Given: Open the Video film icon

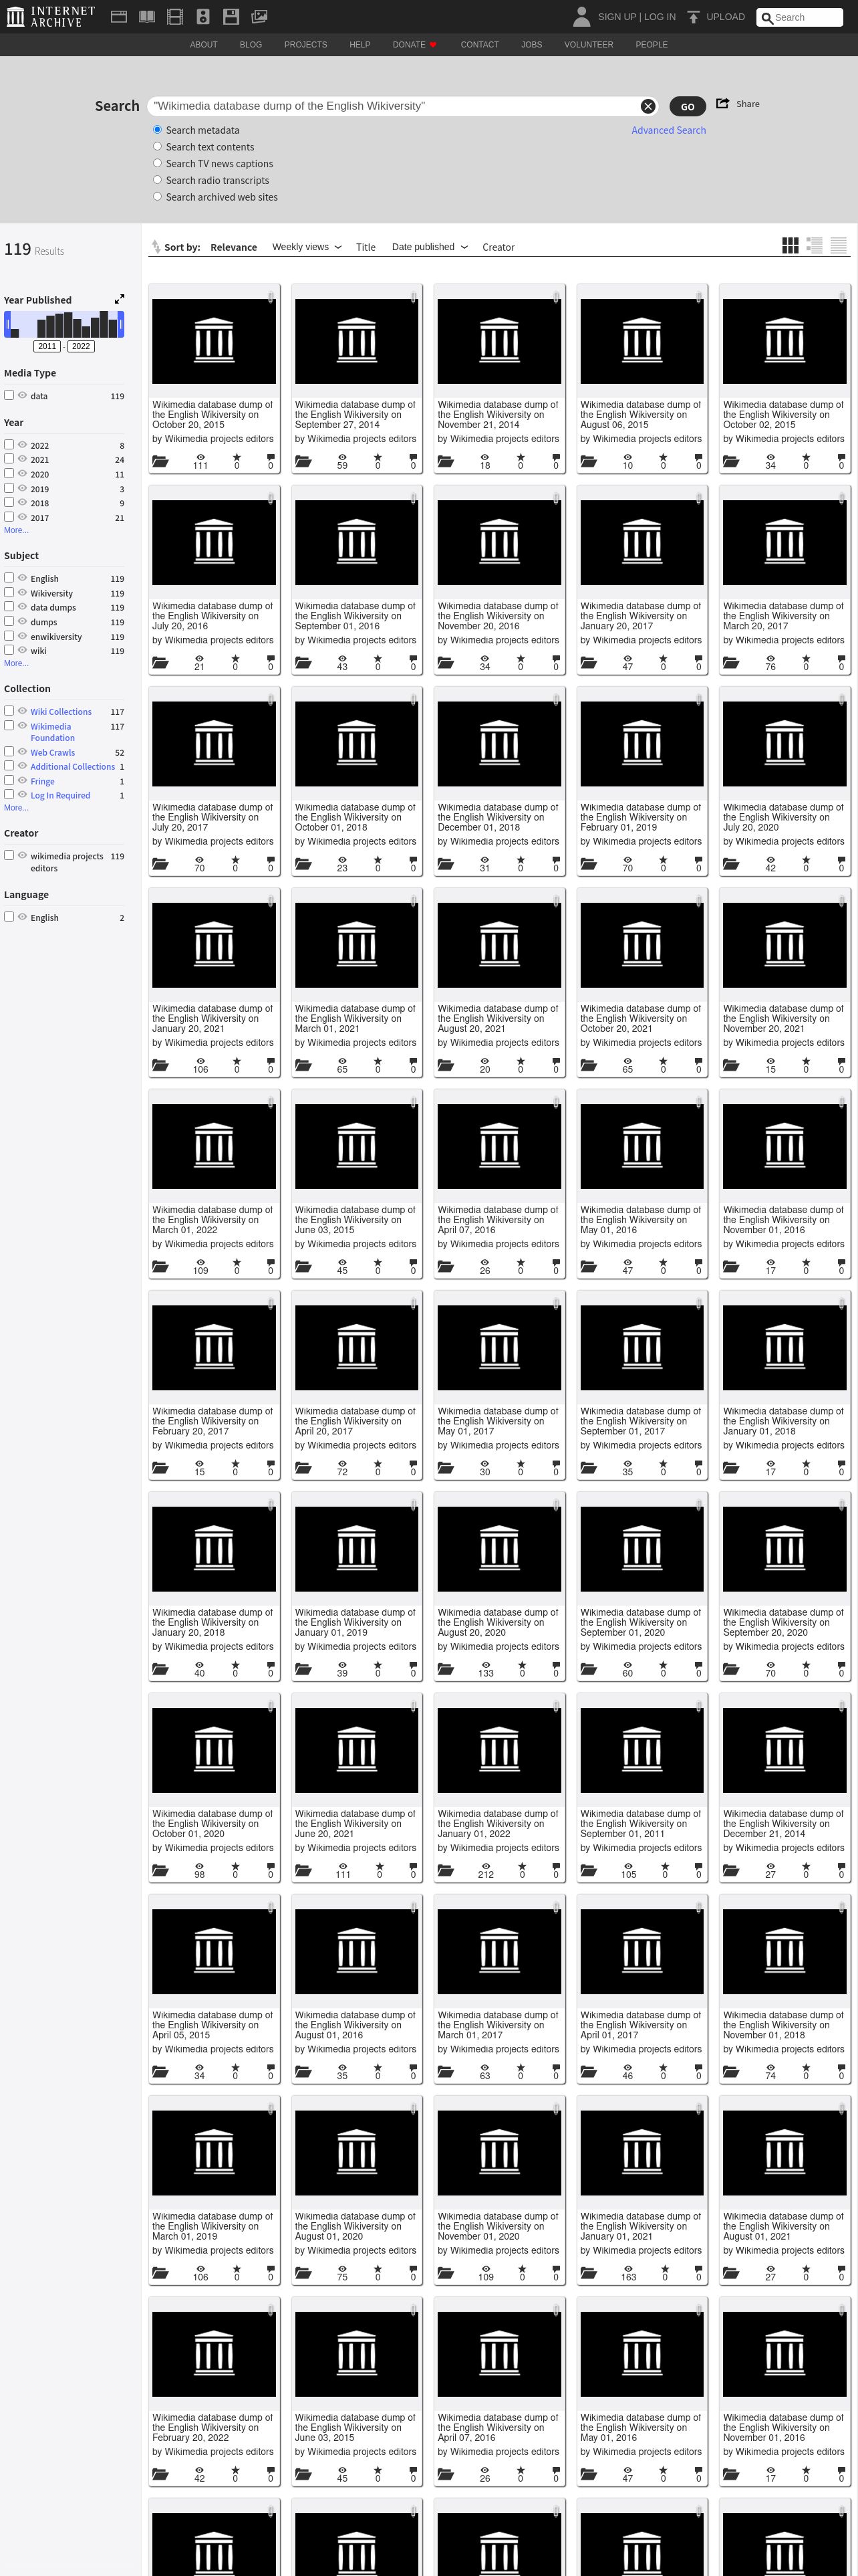Looking at the screenshot, I should (175, 16).
